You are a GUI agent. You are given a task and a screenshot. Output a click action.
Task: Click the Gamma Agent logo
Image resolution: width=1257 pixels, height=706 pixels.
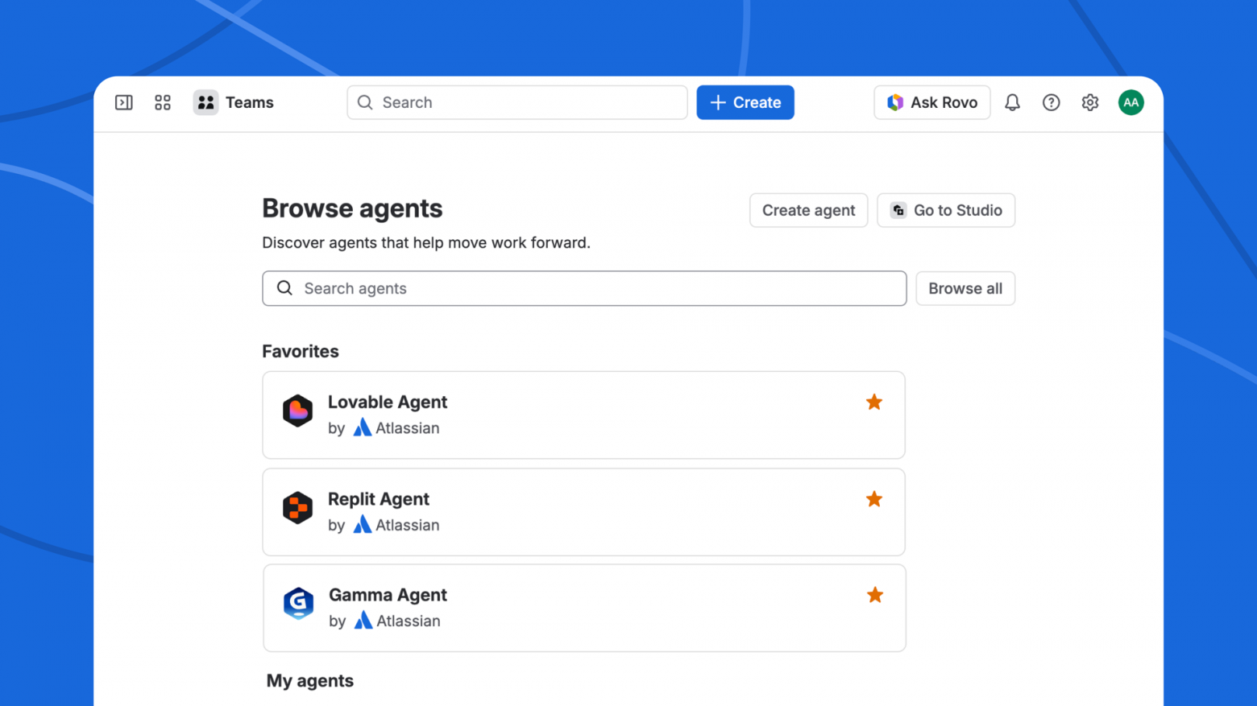298,604
